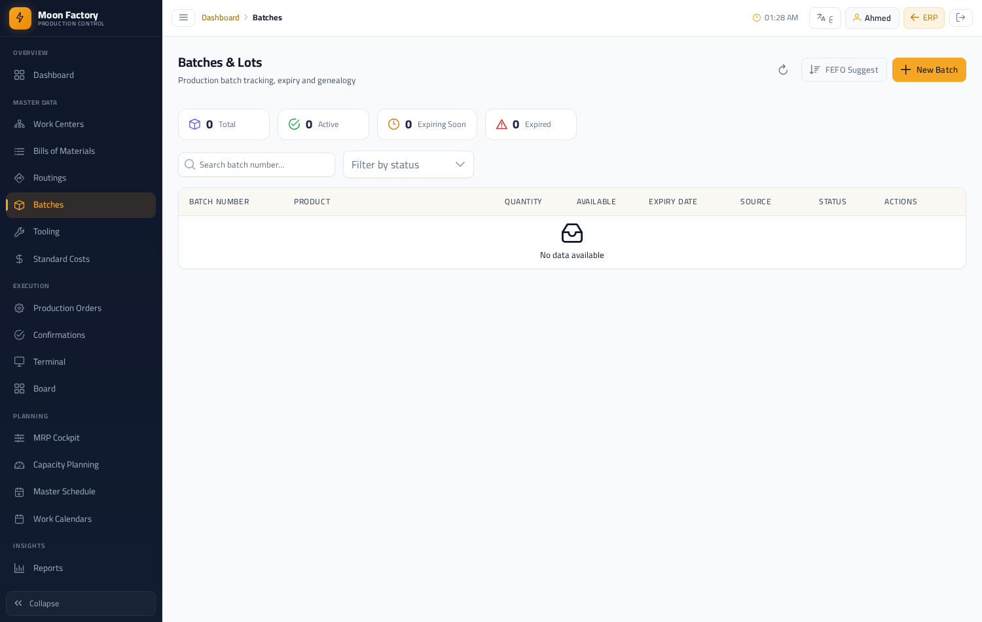The width and height of the screenshot is (982, 622).
Task: Click the Bills of Materials list icon
Action: coord(20,151)
